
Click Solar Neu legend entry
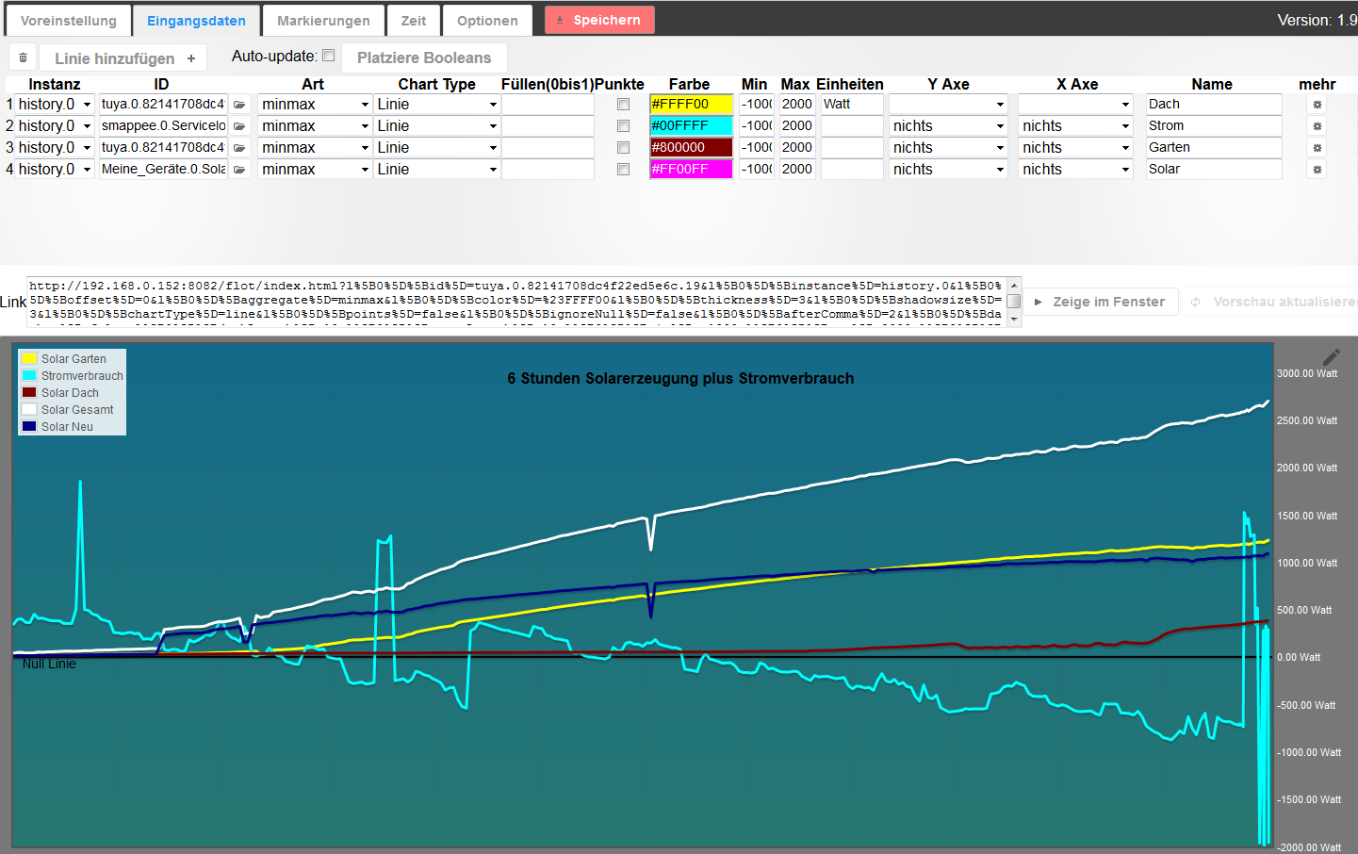click(x=67, y=427)
